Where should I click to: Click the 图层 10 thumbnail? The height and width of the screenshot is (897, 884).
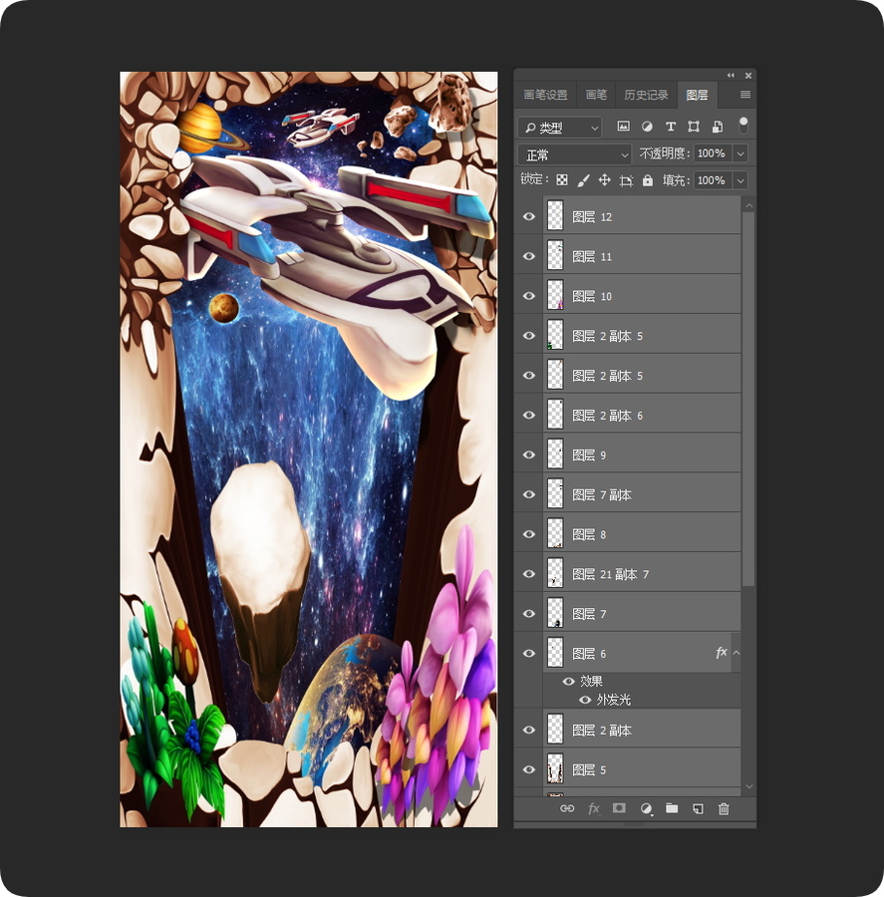point(555,295)
